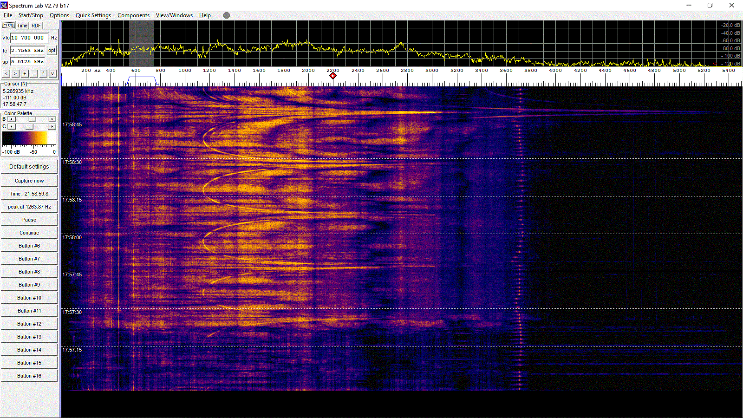Click right arrow of brightness B slider
Image resolution: width=743 pixels, height=418 pixels.
point(52,119)
